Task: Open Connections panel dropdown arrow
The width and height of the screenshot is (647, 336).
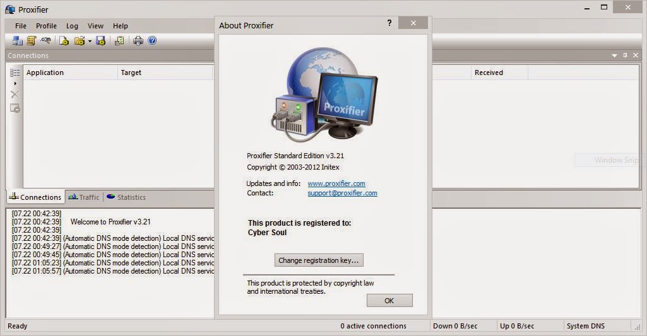Action: [x=614, y=55]
